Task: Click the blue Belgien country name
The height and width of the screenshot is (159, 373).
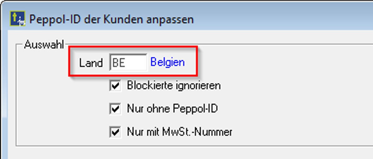Action: point(168,62)
